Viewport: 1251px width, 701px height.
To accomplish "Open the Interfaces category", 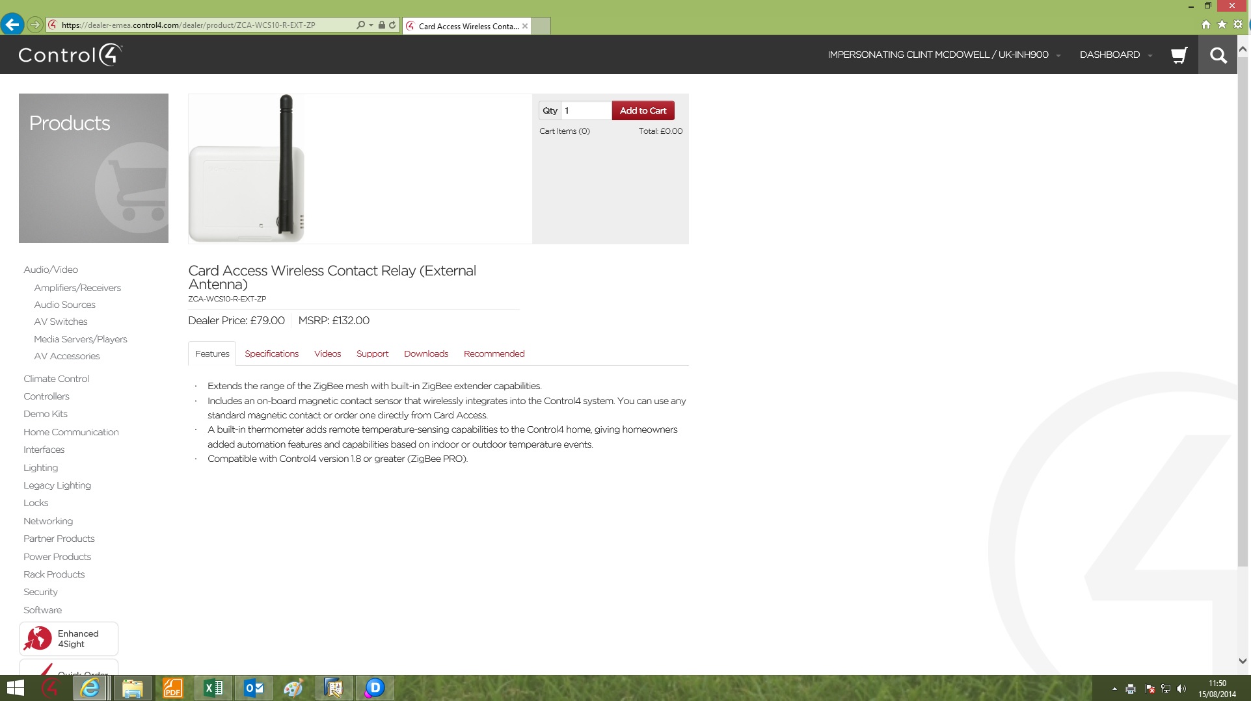I will (44, 450).
